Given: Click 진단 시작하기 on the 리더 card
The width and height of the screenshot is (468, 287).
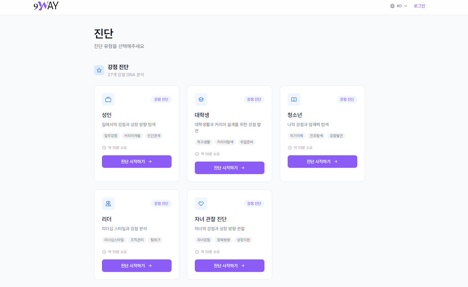Looking at the screenshot, I should point(136,265).
